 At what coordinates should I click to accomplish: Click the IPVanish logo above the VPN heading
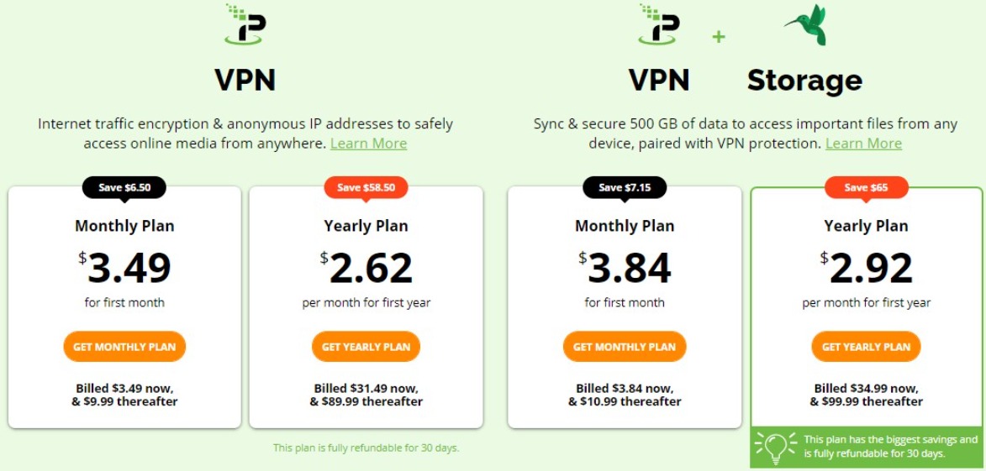[245, 24]
